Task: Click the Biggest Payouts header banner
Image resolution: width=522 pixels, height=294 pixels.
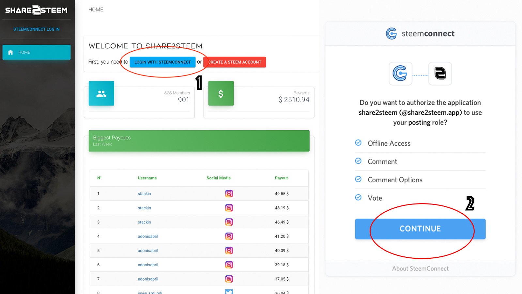Action: [199, 141]
